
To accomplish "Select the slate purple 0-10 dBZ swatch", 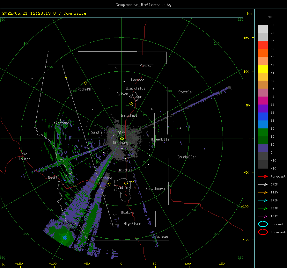I will point(263,148).
